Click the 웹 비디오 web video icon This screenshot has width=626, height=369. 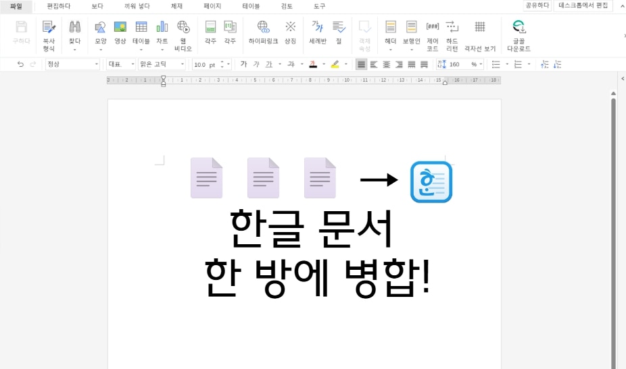pos(183,27)
